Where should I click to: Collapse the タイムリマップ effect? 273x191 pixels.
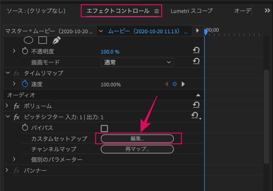pos(8,73)
